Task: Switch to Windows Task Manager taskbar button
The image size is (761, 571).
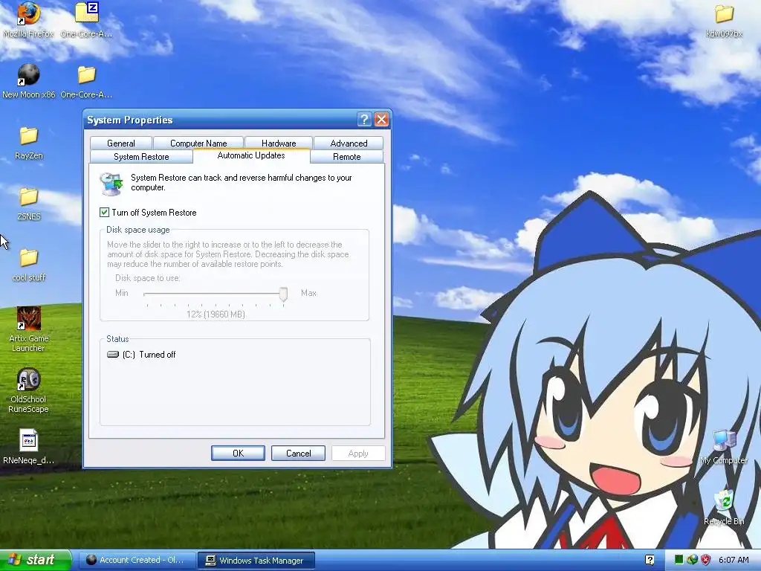Action: 256,561
